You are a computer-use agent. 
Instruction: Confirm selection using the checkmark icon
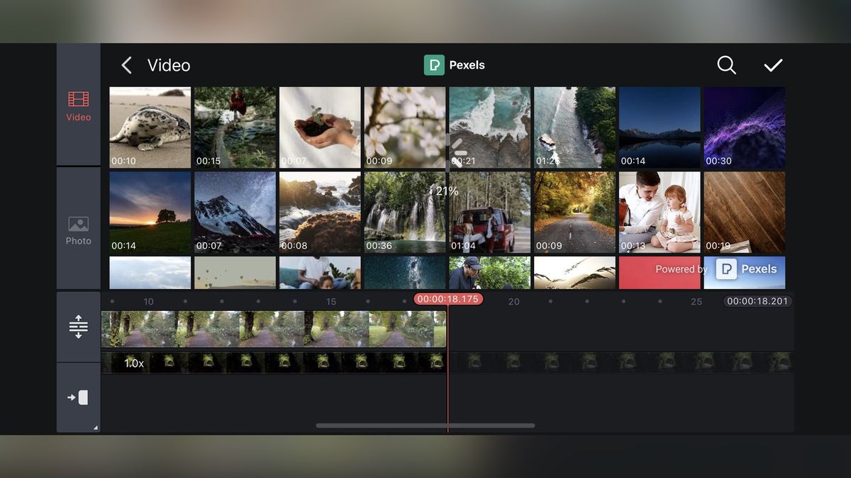tap(773, 64)
